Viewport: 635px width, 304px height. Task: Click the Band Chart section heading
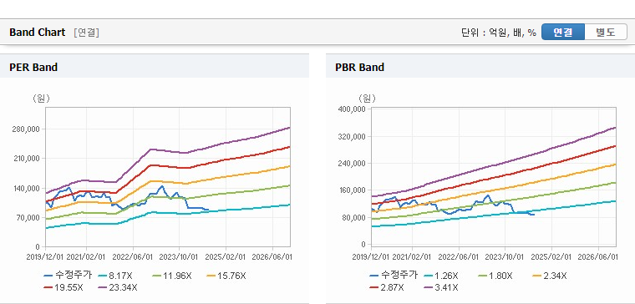pos(38,33)
